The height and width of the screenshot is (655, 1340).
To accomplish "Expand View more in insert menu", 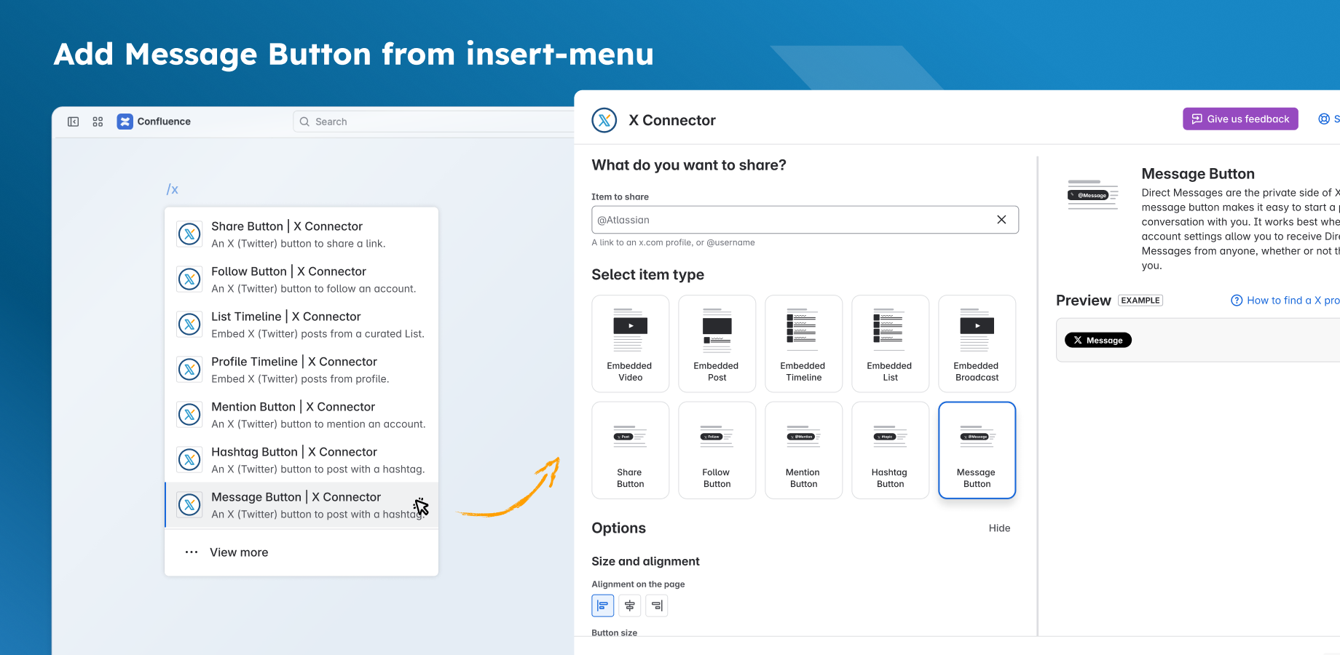I will [301, 552].
